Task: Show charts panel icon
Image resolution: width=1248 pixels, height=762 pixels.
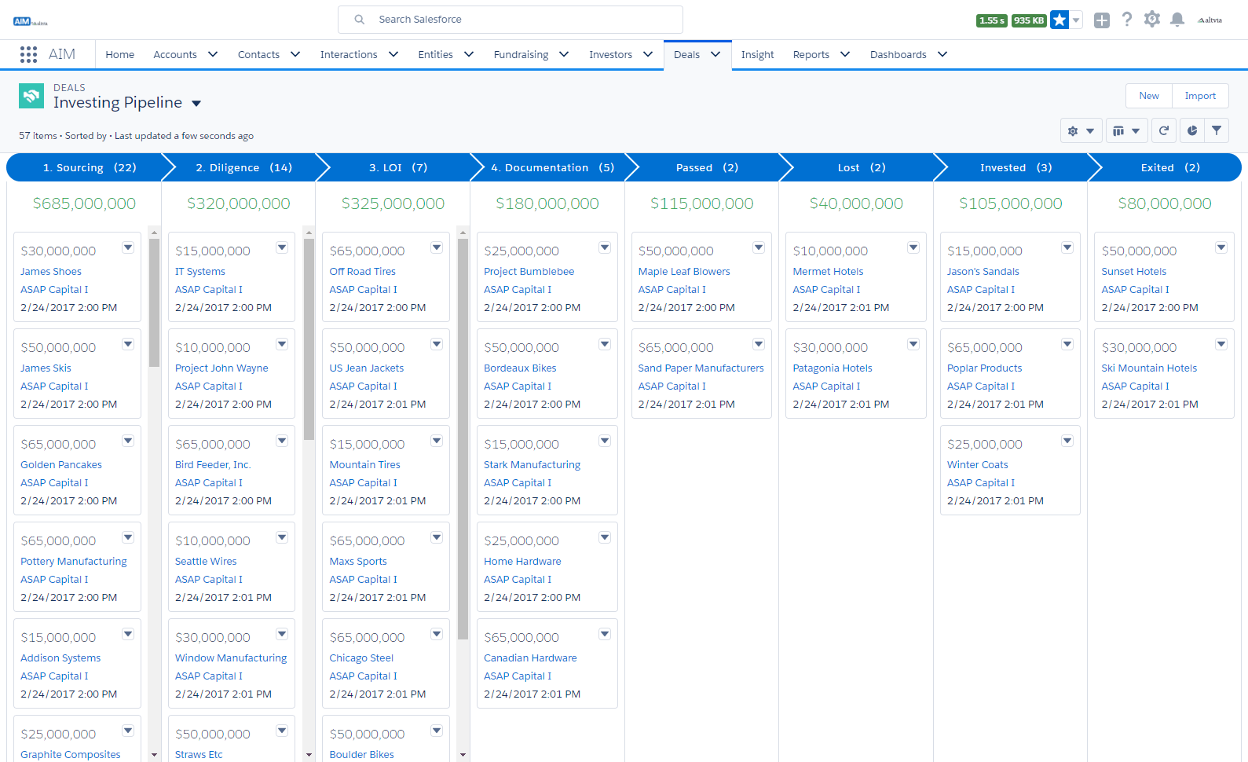Action: point(1192,131)
